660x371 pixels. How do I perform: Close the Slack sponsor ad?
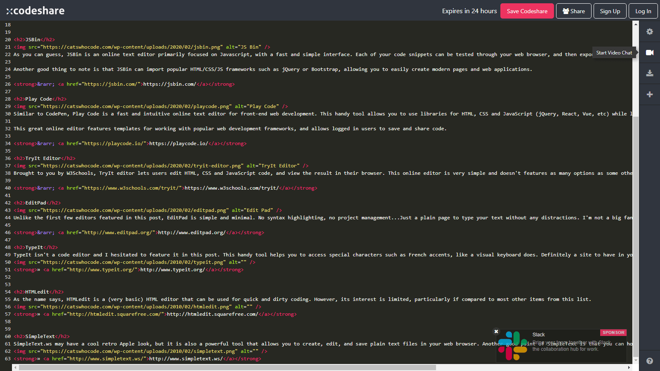pos(496,331)
